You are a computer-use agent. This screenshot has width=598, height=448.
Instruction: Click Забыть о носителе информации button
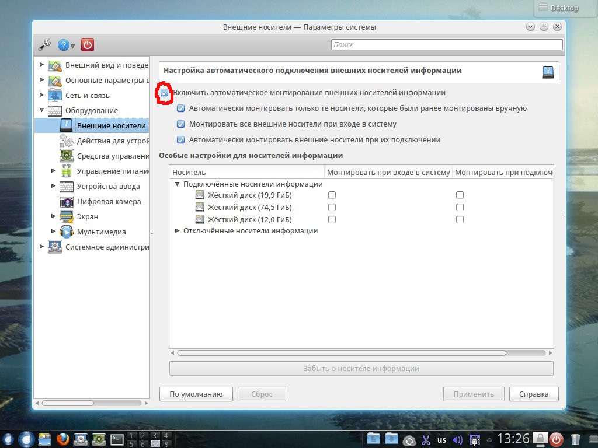(361, 369)
